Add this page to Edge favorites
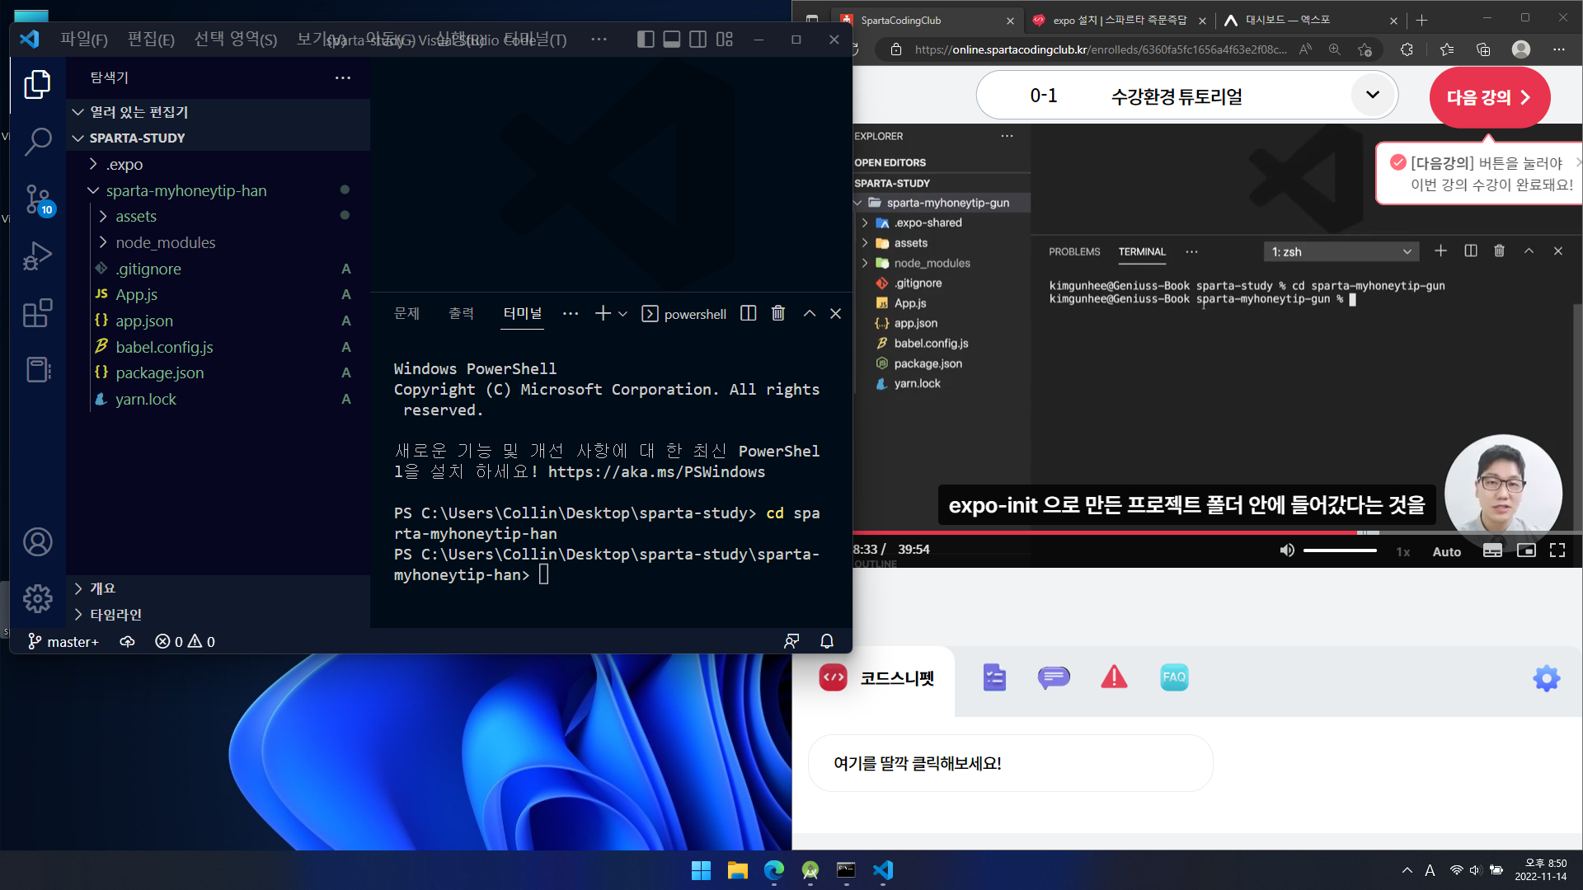The width and height of the screenshot is (1583, 890). point(1365,49)
